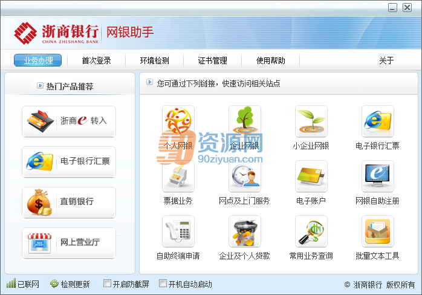
Task: Launch 小企业网银 sprout icon
Action: pyautogui.click(x=311, y=121)
